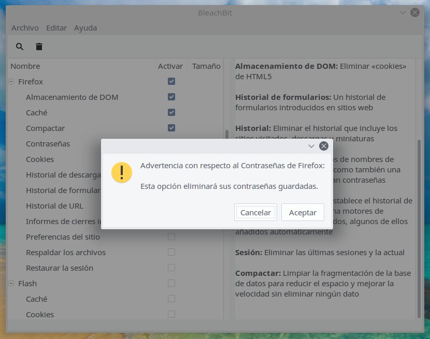The width and height of the screenshot is (430, 339).
Task: Close the warning dialog with X icon
Action: point(324,146)
